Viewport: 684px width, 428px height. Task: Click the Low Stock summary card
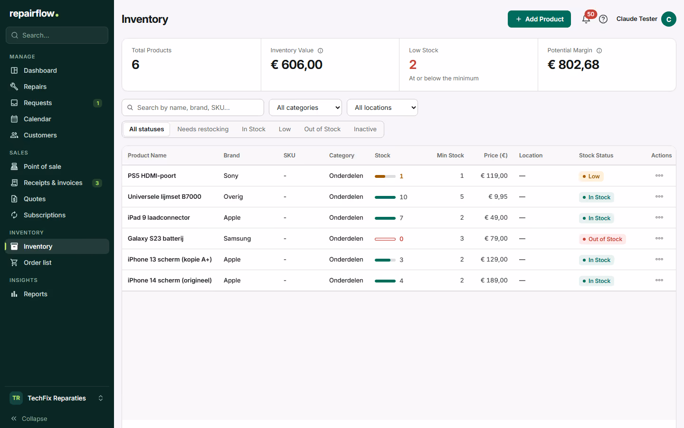coord(468,65)
